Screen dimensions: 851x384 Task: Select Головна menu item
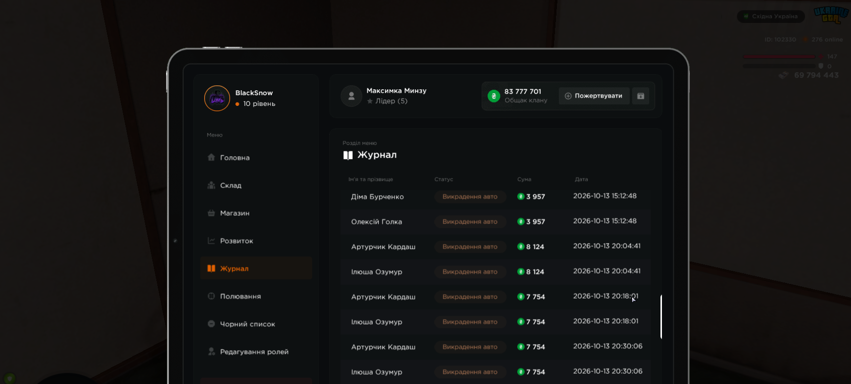pyautogui.click(x=256, y=158)
